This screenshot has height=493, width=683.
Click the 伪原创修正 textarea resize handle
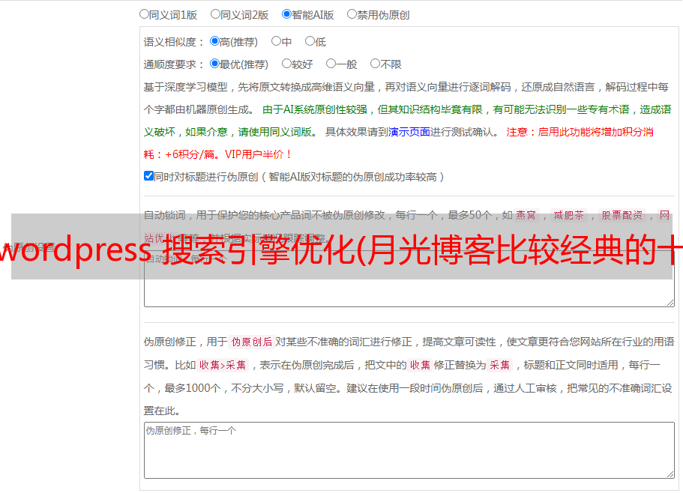coord(670,474)
